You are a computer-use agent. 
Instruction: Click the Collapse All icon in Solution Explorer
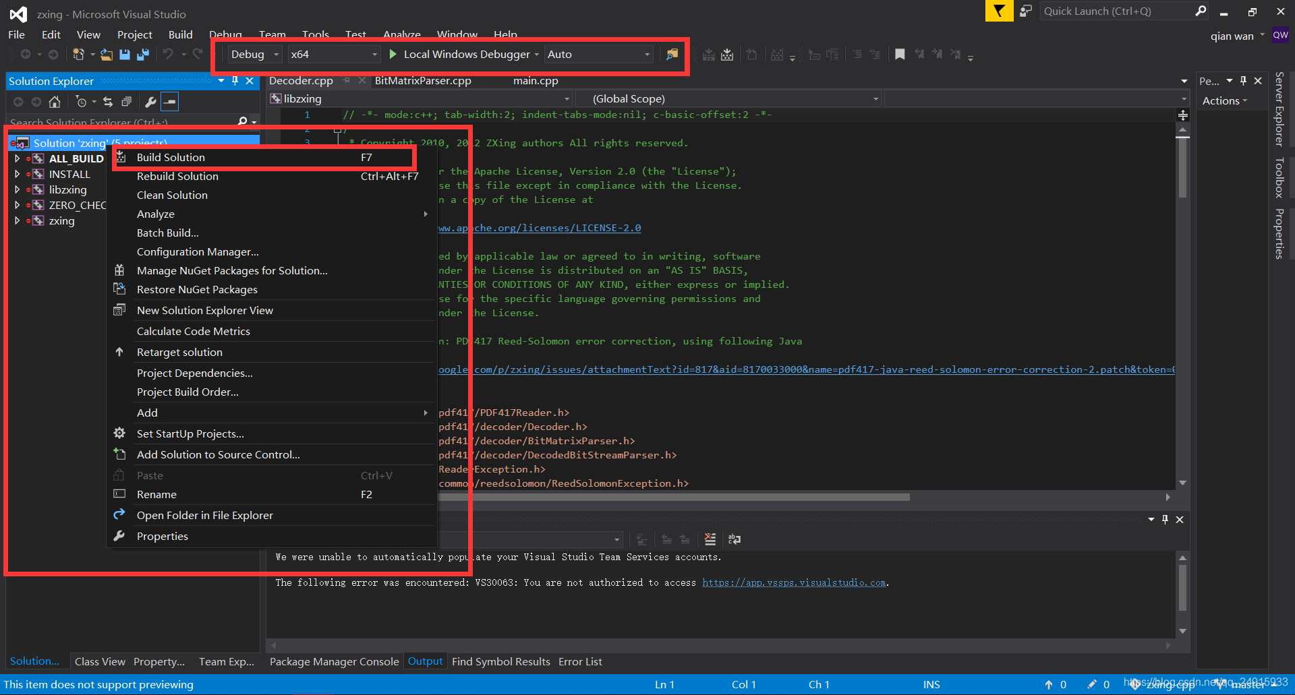[x=126, y=102]
